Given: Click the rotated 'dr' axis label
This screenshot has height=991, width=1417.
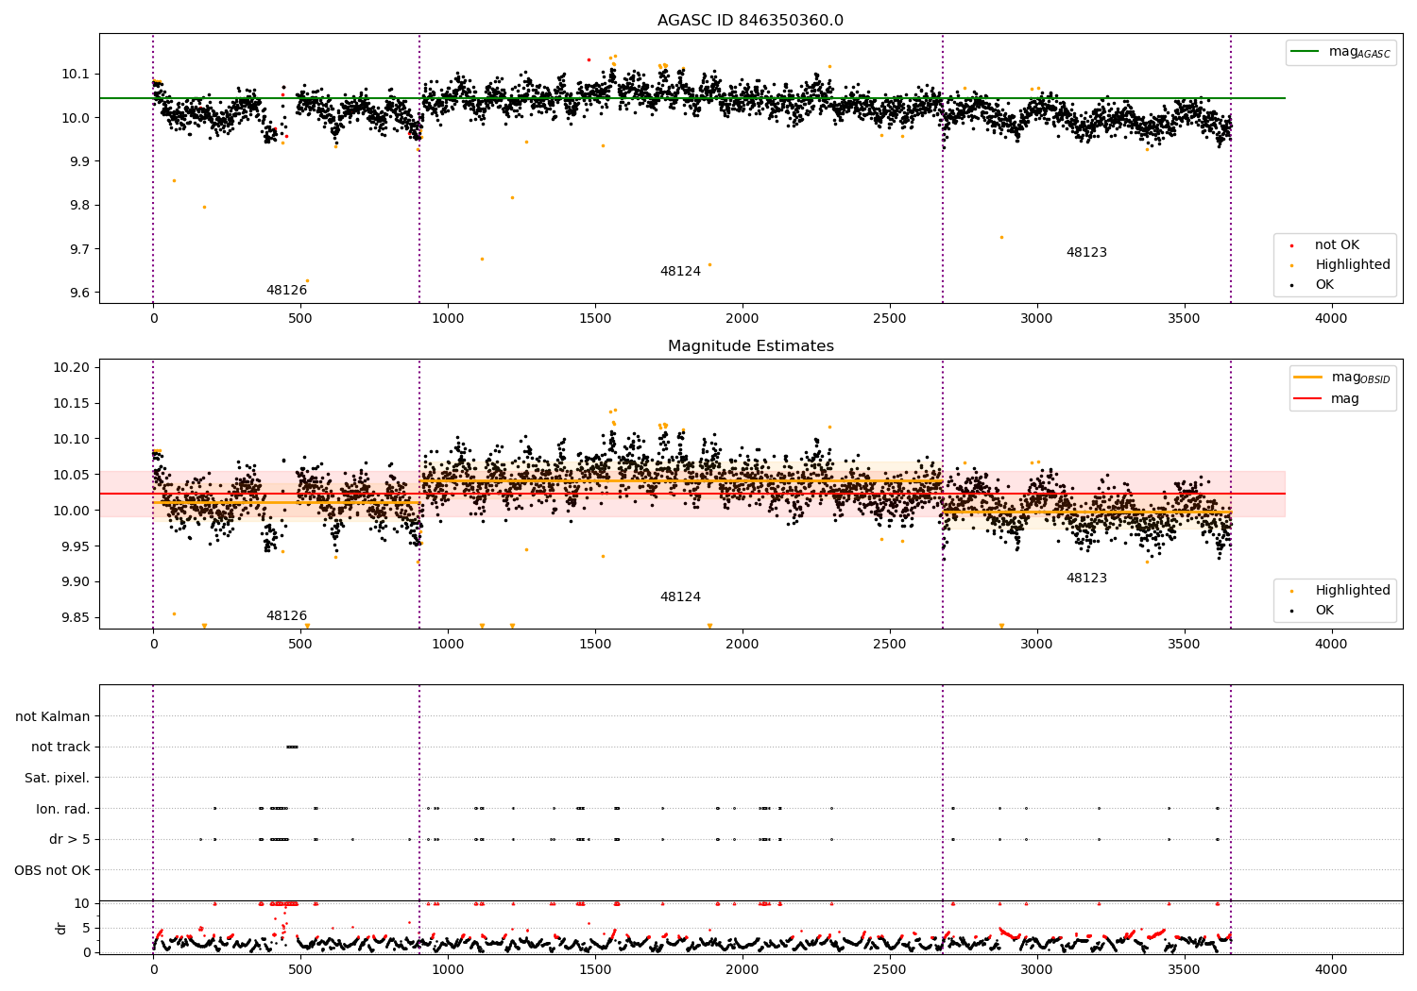Looking at the screenshot, I should tap(61, 928).
